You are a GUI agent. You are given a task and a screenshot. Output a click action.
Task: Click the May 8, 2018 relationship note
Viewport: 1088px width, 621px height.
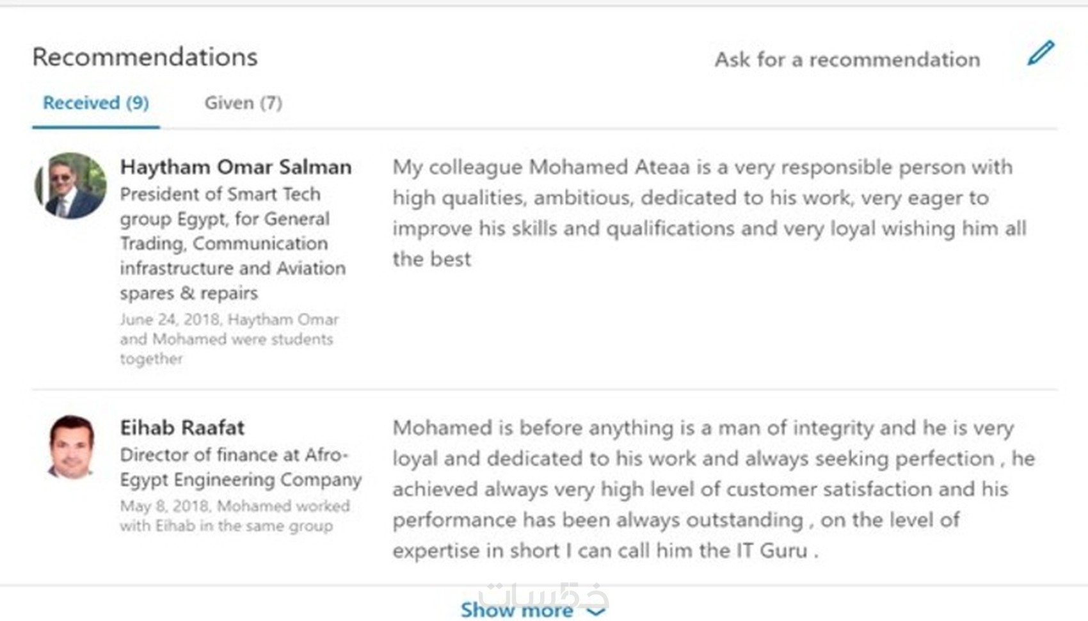[234, 515]
